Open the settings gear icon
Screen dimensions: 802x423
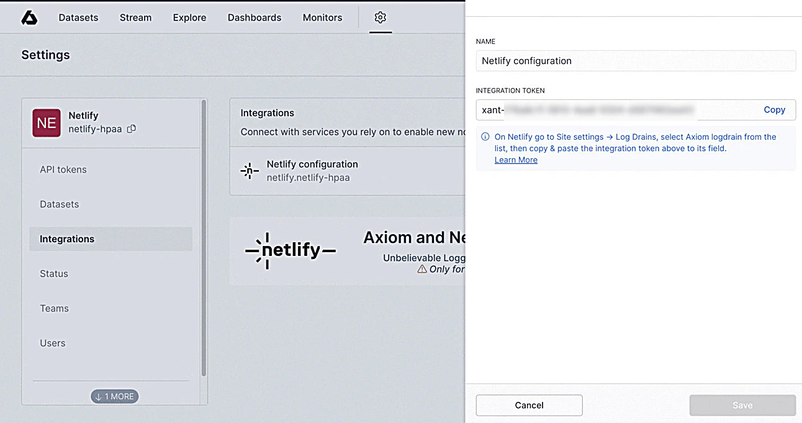(x=381, y=17)
